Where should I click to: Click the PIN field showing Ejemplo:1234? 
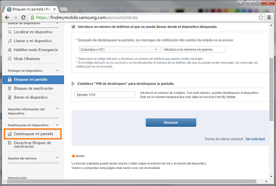pyautogui.click(x=105, y=95)
